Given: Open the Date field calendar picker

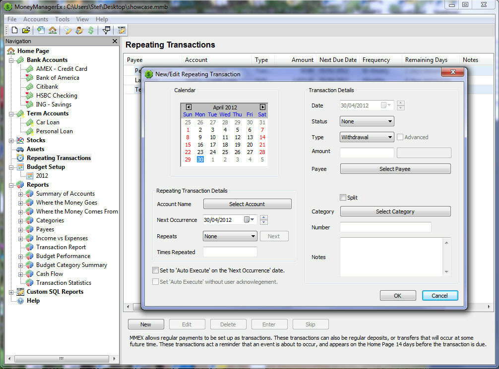Looking at the screenshot, I should [x=386, y=105].
